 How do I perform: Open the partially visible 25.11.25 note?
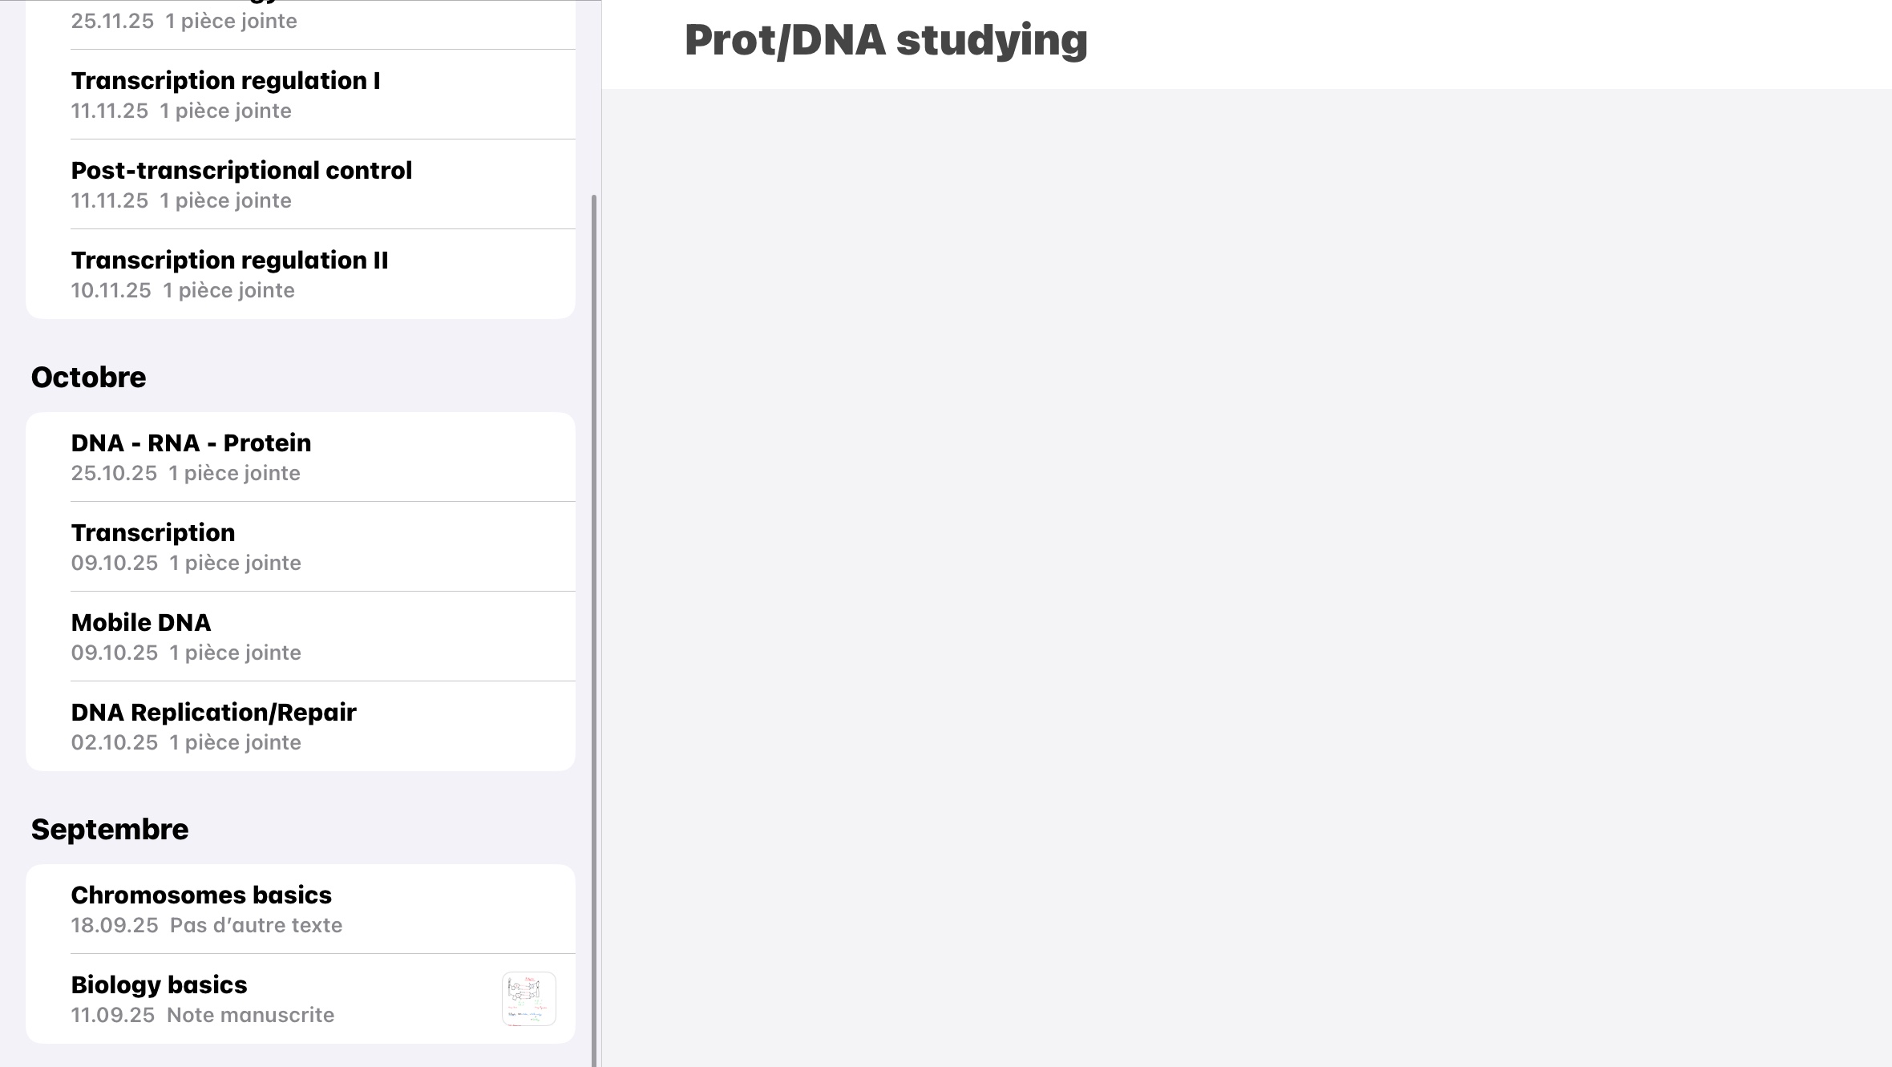(x=184, y=21)
